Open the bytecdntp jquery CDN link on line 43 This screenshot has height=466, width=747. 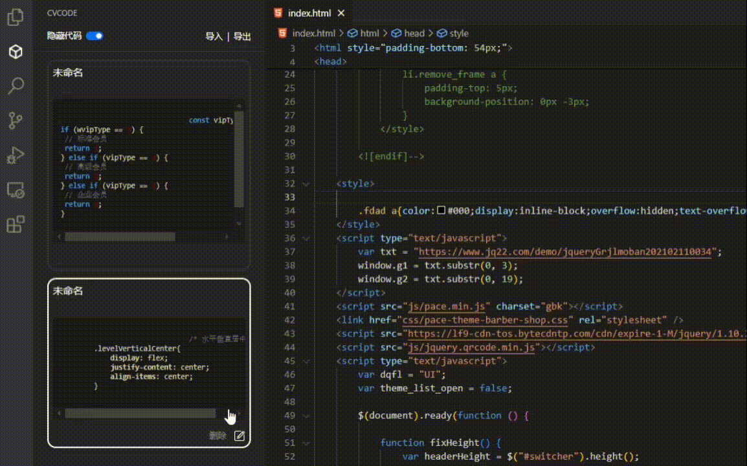(x=577, y=334)
